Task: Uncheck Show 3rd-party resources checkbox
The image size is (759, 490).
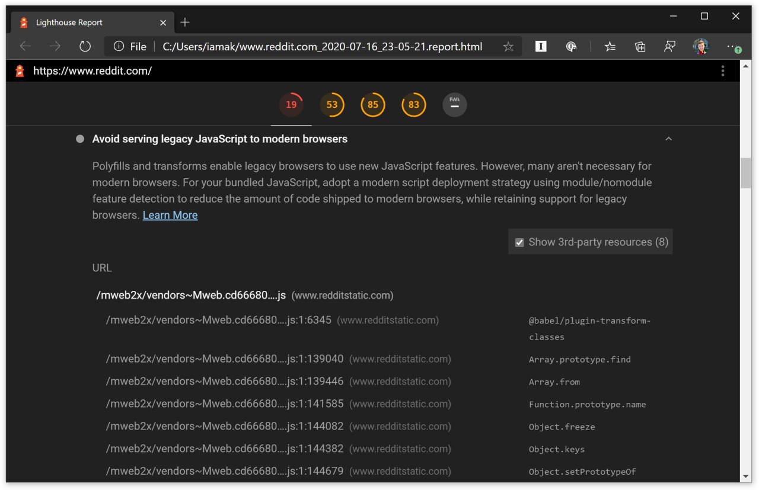Action: click(x=519, y=242)
